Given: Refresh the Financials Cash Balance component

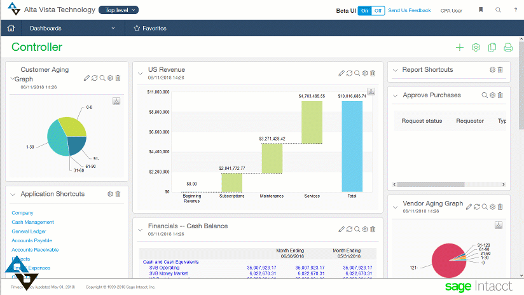Looking at the screenshot, I should 349,229.
